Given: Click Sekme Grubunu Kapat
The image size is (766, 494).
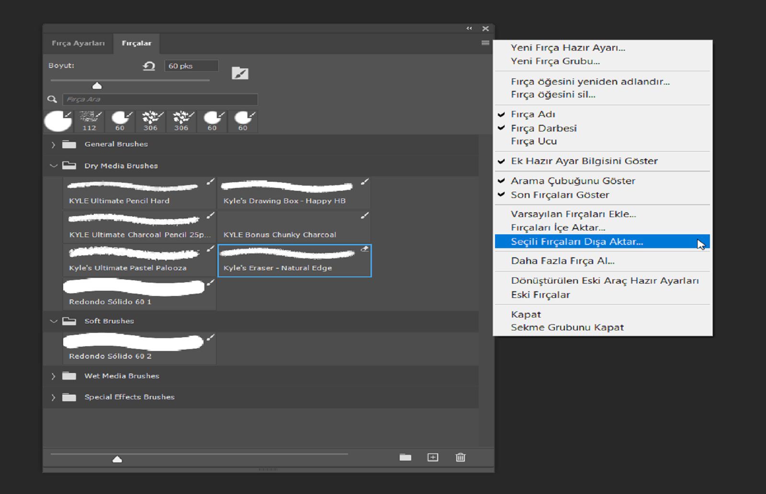Looking at the screenshot, I should [602, 328].
